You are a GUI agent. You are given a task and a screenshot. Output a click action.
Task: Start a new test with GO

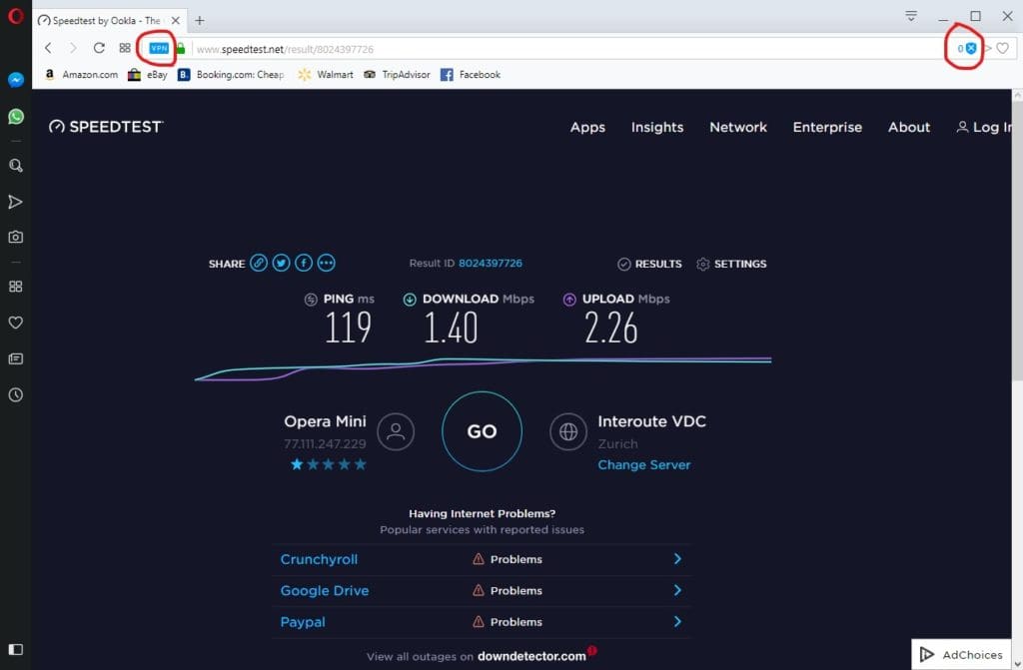(x=482, y=431)
